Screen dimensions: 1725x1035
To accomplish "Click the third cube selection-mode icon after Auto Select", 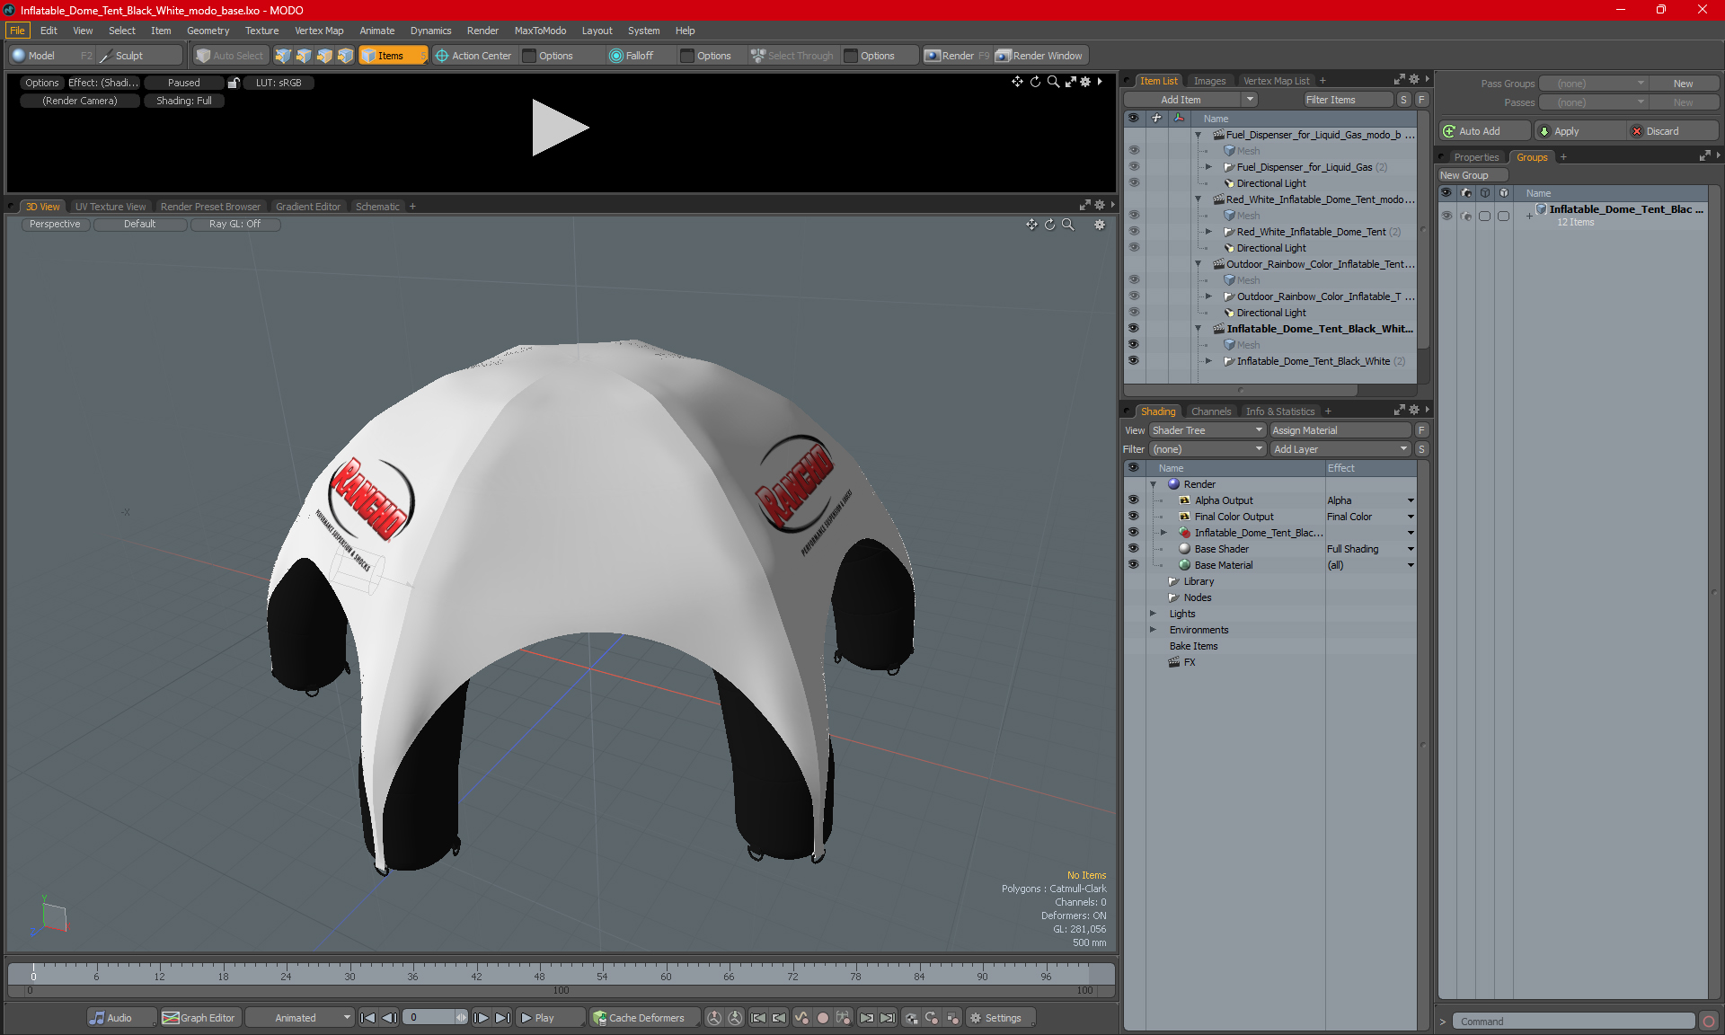I will (324, 56).
